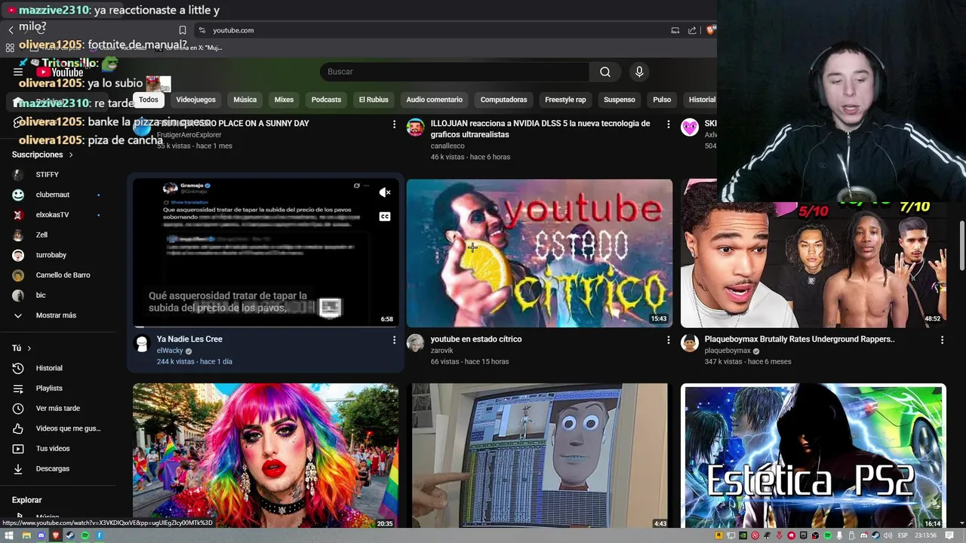Image resolution: width=966 pixels, height=543 pixels.
Task: Open the ILLOJUAN reacciona a NVIDIA DLSS 5 title
Action: point(540,129)
